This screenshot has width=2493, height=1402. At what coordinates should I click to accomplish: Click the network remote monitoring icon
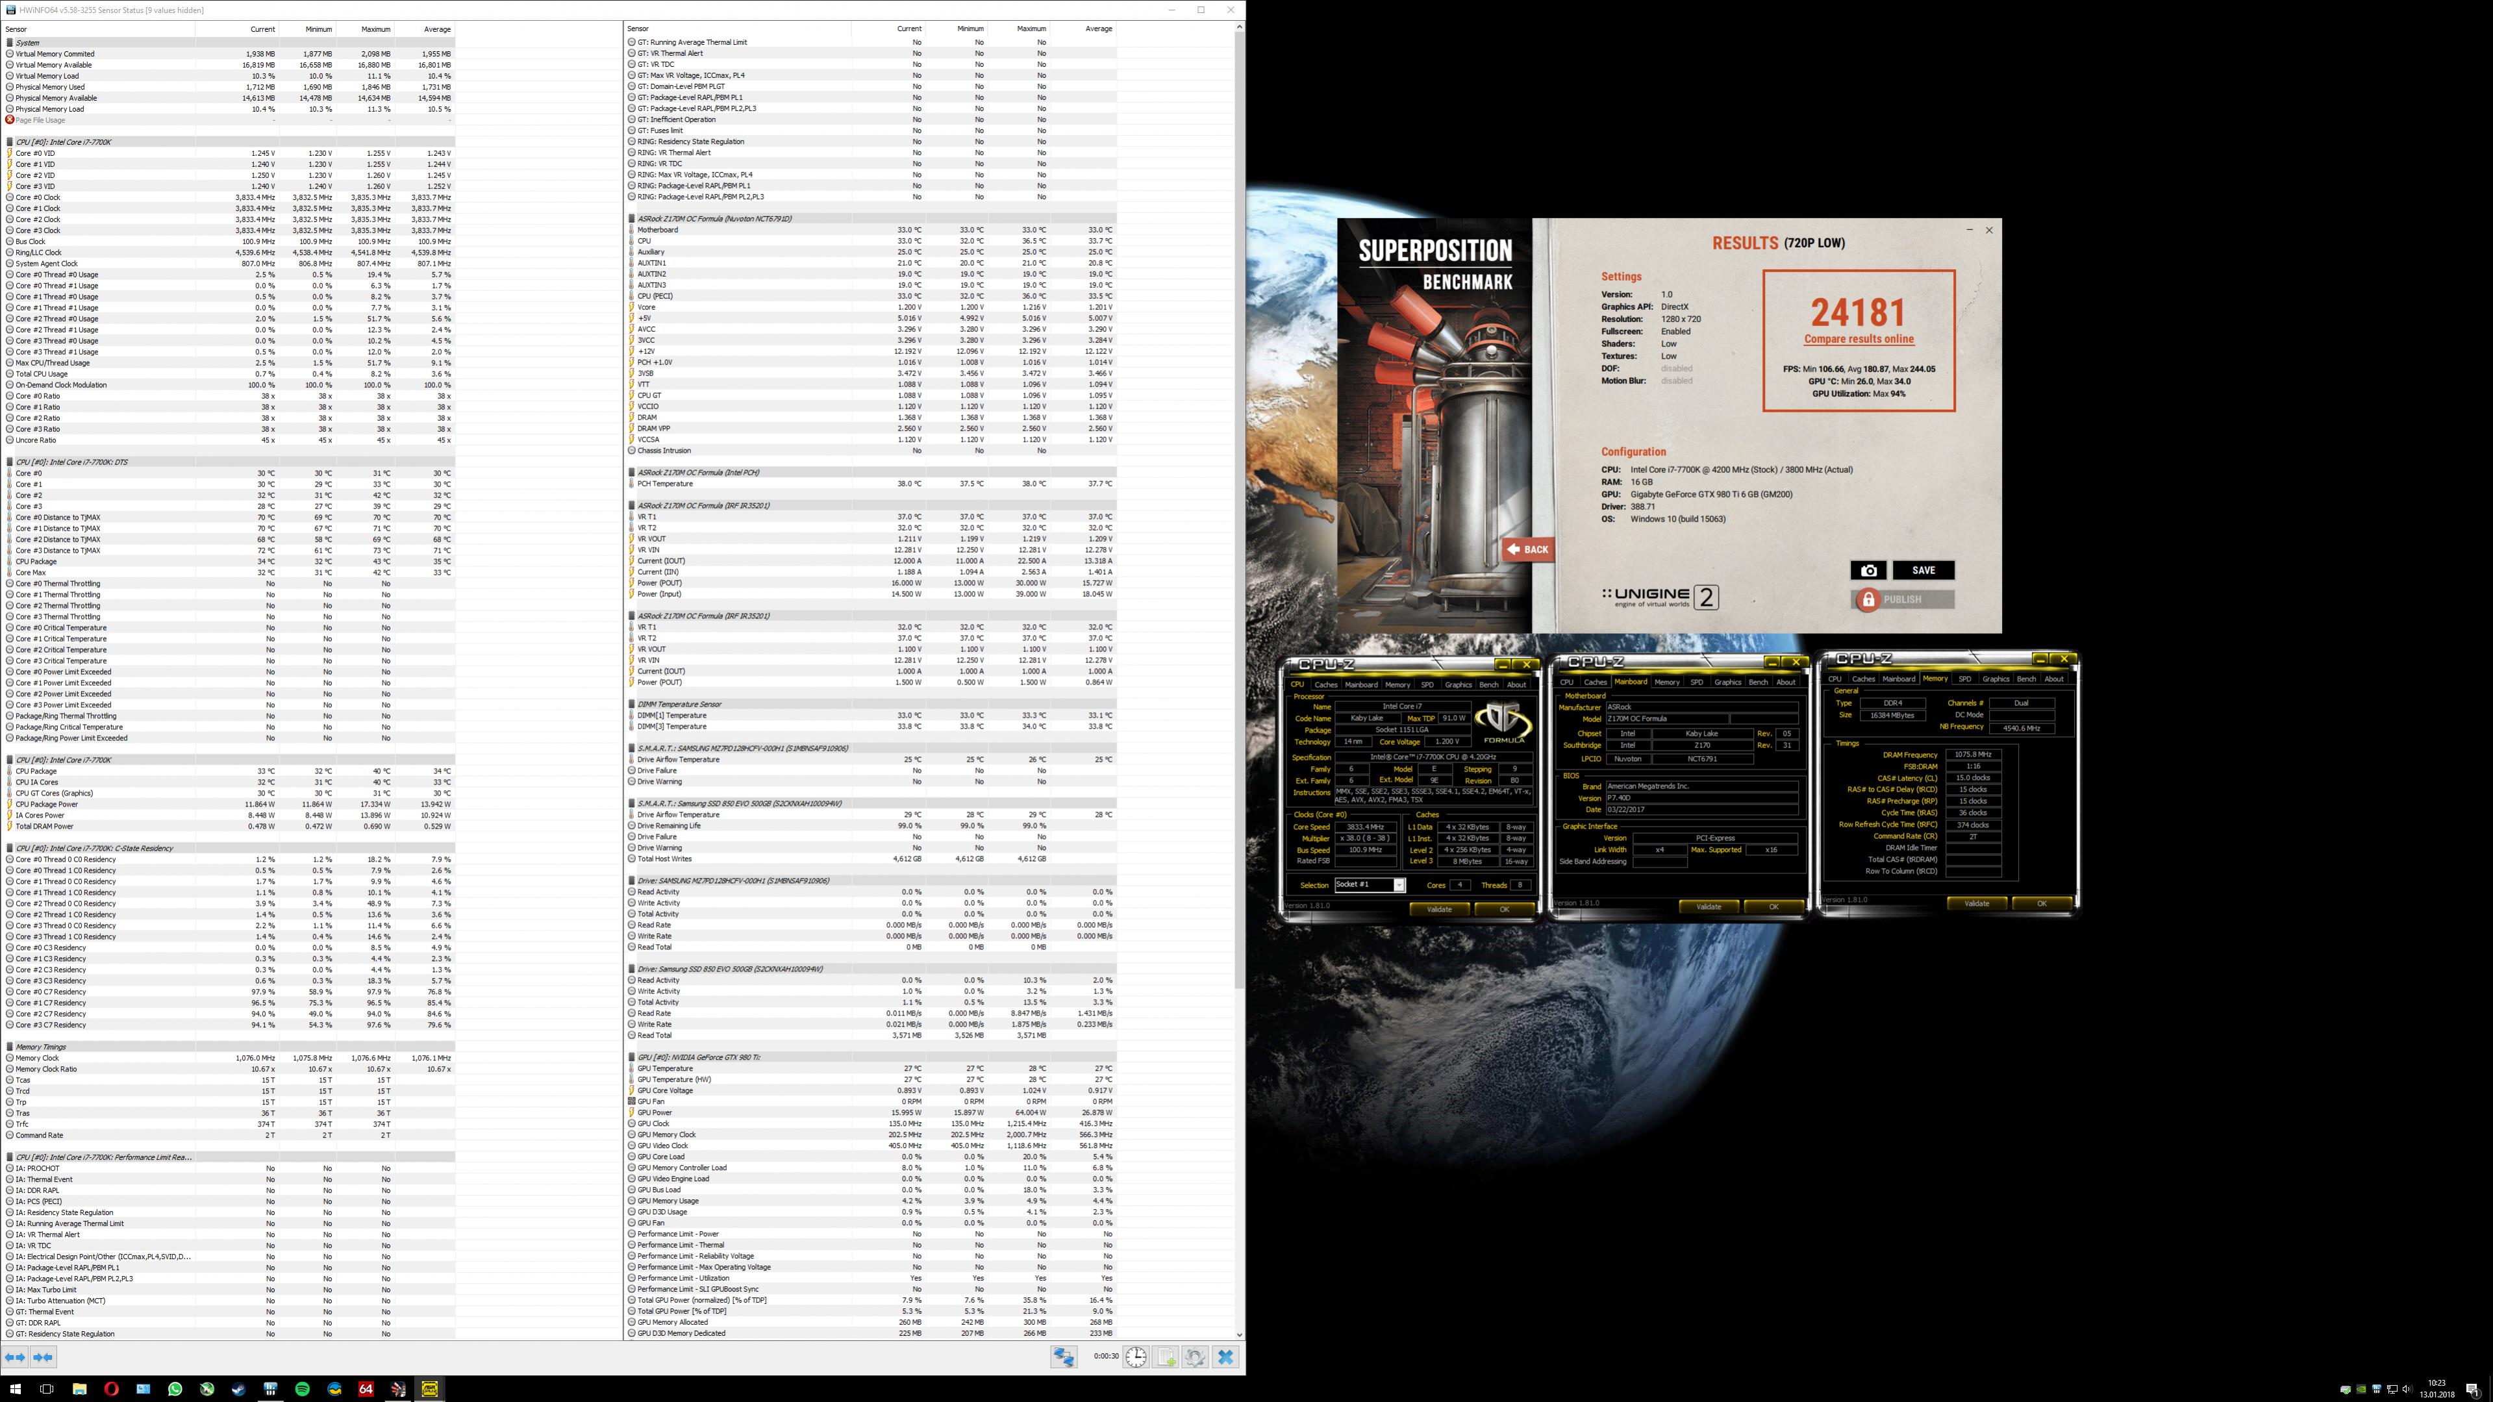[x=1064, y=1357]
